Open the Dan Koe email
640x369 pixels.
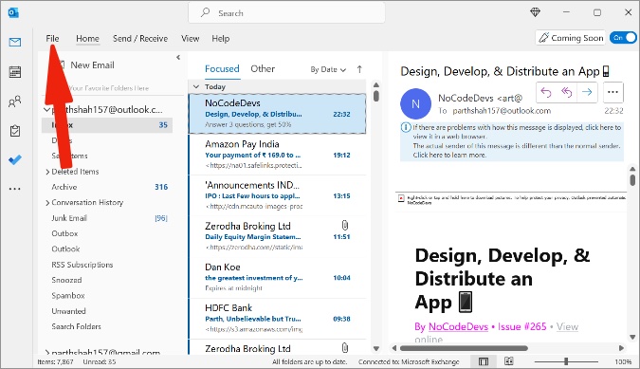click(278, 278)
